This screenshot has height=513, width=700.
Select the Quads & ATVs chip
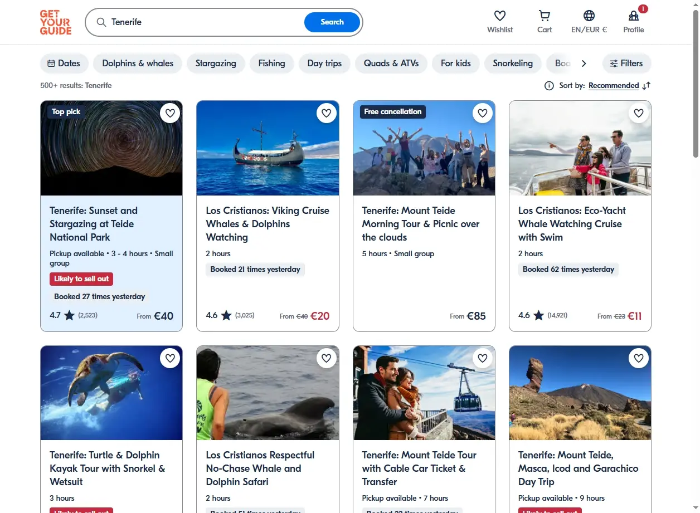(x=391, y=63)
